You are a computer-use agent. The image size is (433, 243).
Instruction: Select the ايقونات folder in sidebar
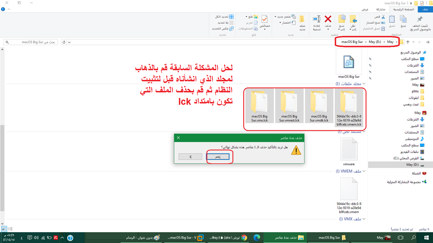416,98
